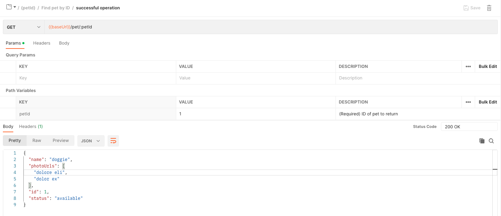
Task: Open Query Params column options menu
Action: (468, 66)
